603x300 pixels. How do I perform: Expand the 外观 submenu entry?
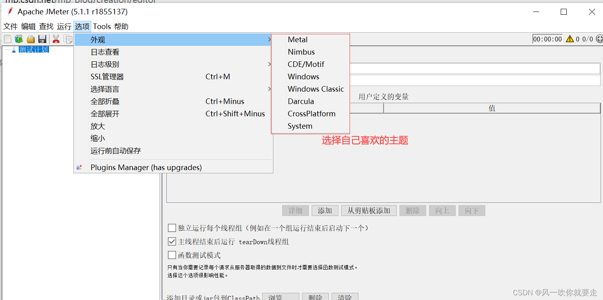(x=173, y=39)
